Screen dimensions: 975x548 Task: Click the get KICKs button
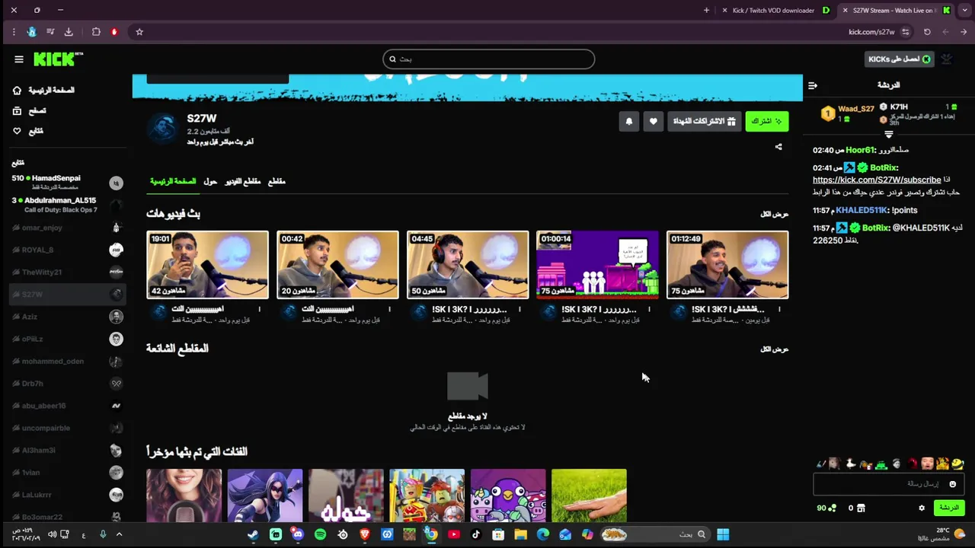(900, 59)
